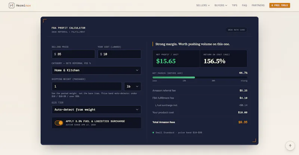Open the Auto-detect from weight dropdown

96,110
